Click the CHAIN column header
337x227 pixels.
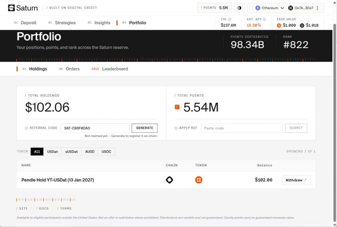172,165
